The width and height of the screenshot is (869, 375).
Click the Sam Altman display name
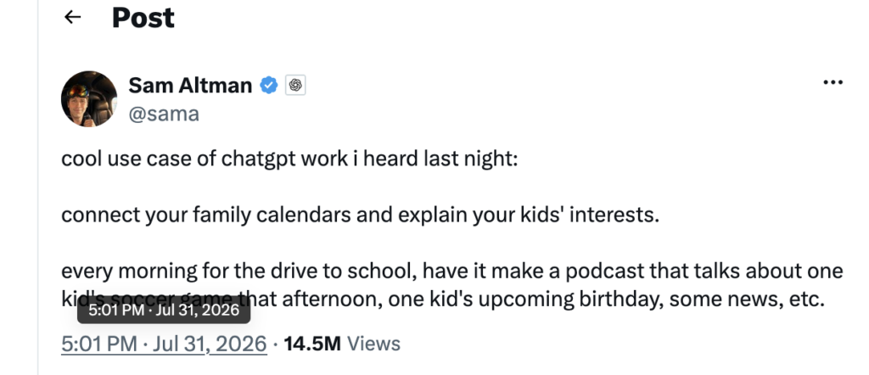point(190,86)
